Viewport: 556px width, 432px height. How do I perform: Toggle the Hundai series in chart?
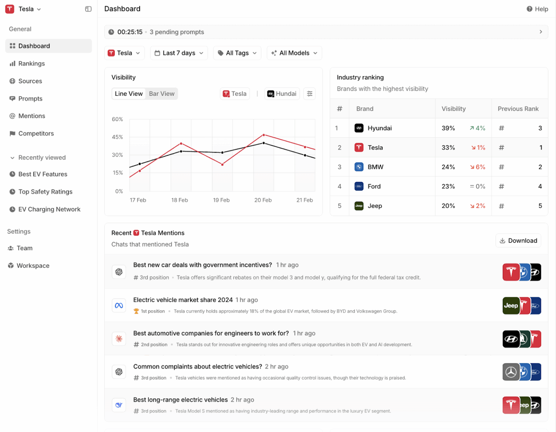282,94
